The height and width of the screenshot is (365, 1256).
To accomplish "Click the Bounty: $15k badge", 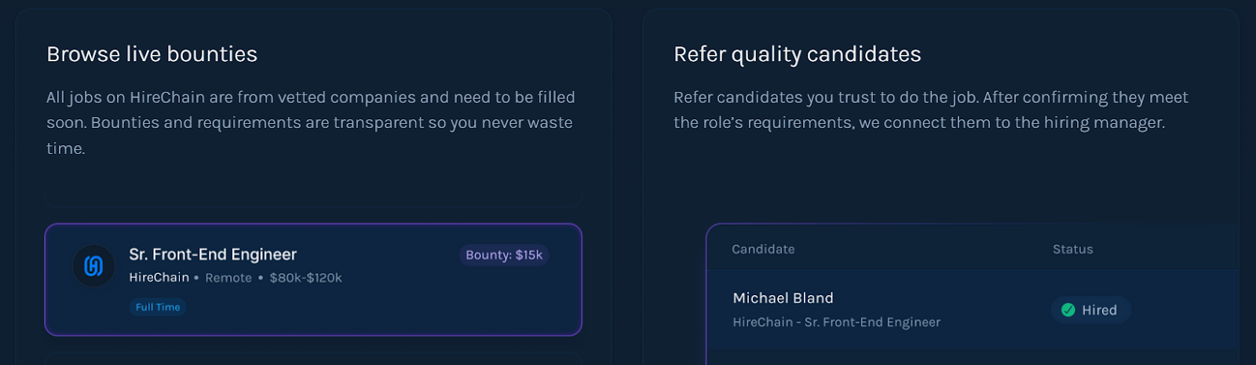I will (504, 255).
